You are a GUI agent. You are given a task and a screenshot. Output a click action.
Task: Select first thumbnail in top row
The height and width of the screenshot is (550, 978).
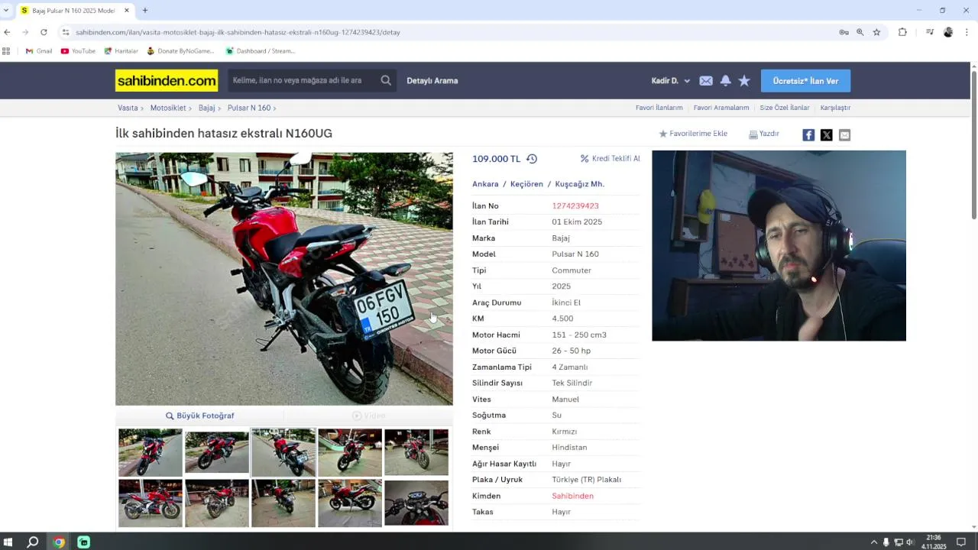click(x=151, y=453)
